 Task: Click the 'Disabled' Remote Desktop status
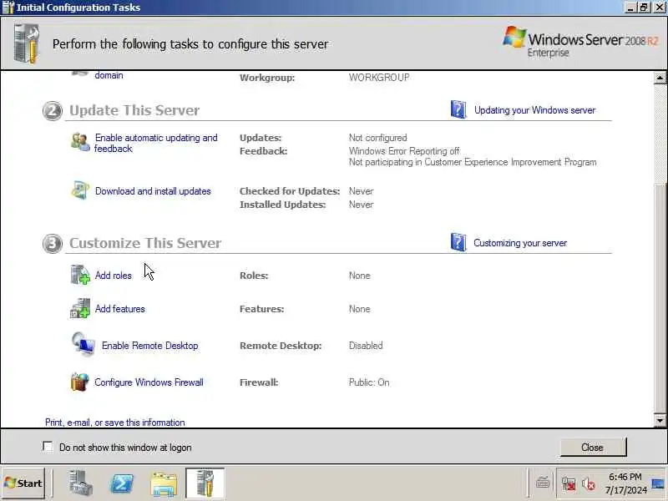coord(366,346)
